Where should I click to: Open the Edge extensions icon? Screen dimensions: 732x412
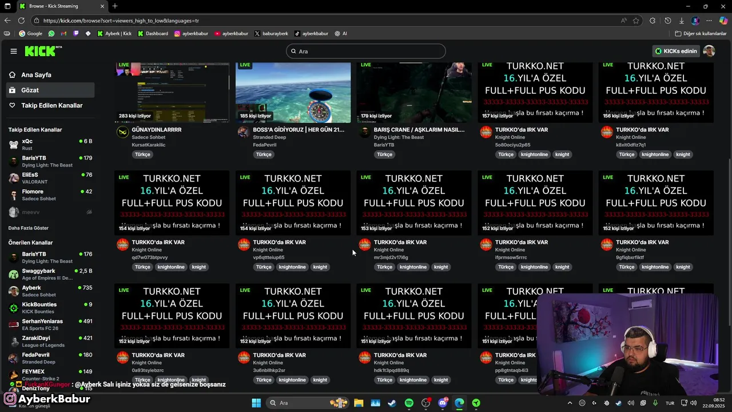coord(653,21)
